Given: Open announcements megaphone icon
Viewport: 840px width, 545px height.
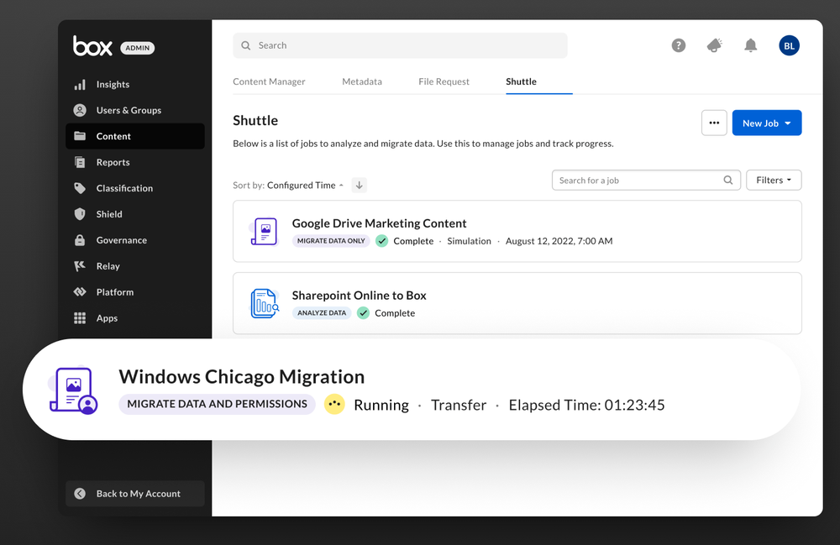Looking at the screenshot, I should pos(715,45).
